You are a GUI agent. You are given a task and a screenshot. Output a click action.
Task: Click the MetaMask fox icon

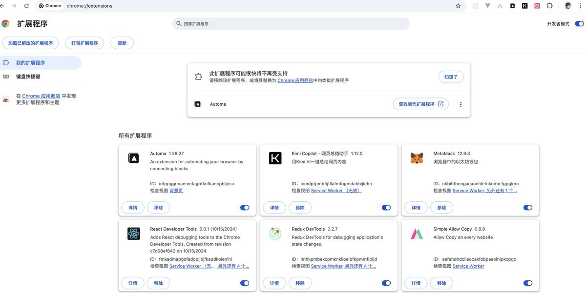417,158
